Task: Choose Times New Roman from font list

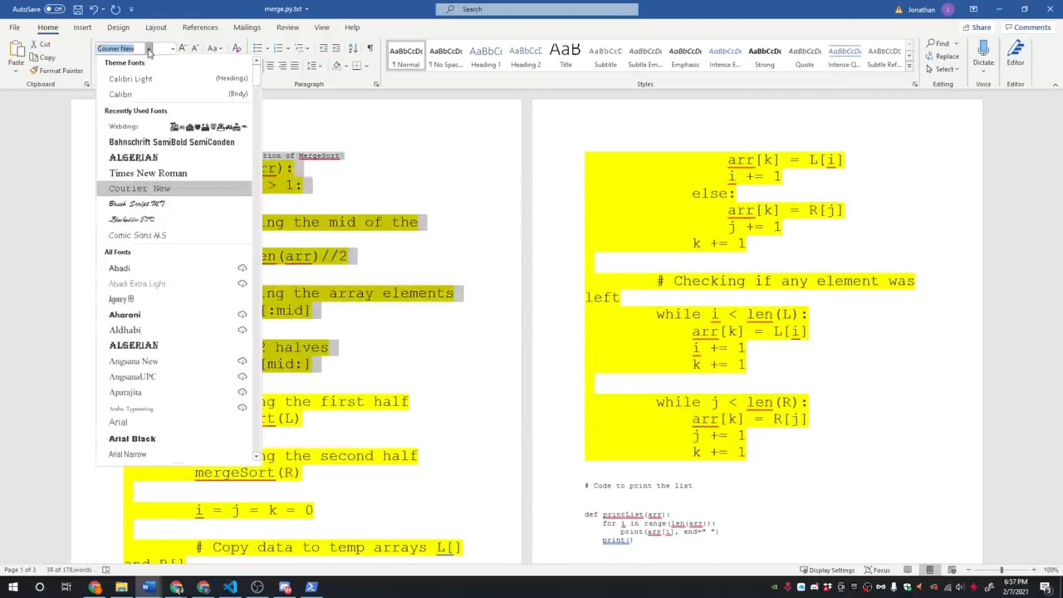Action: click(x=148, y=173)
